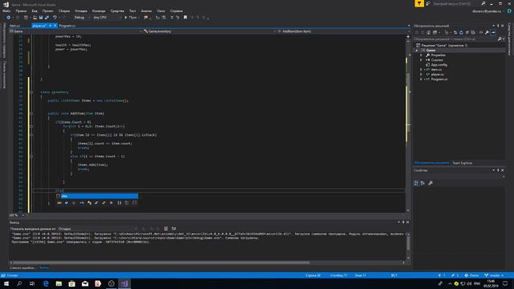Expand the Properties node
The image size is (514, 289).
[421, 55]
